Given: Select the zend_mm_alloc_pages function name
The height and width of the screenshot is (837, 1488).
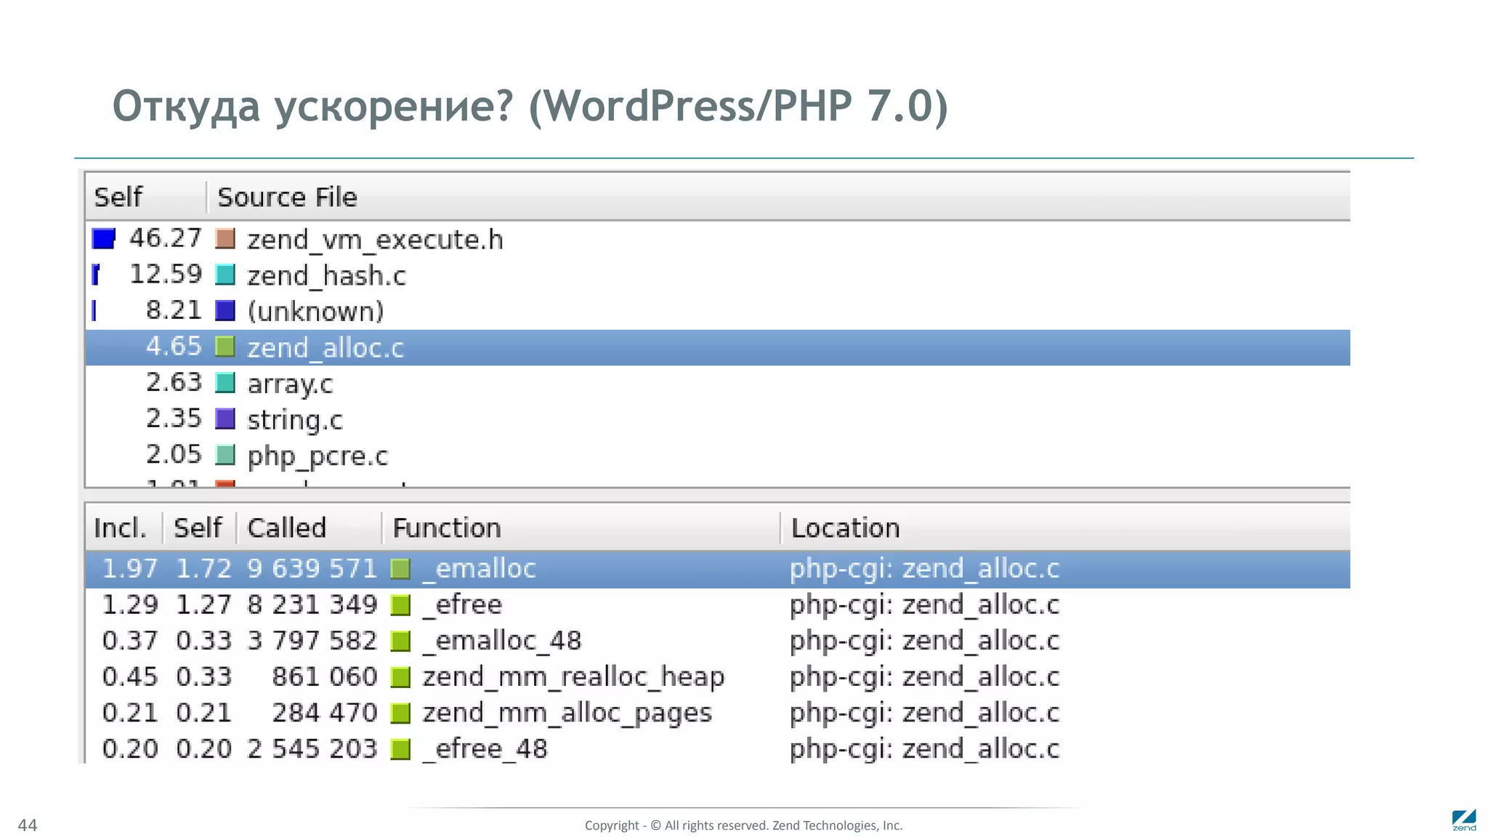Looking at the screenshot, I should (x=567, y=713).
